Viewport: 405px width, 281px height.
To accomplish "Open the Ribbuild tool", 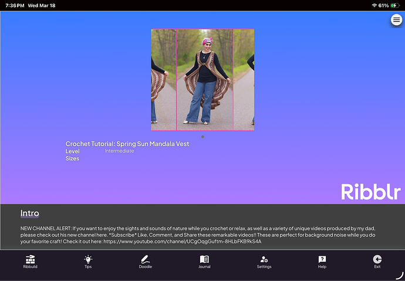I will [30, 262].
